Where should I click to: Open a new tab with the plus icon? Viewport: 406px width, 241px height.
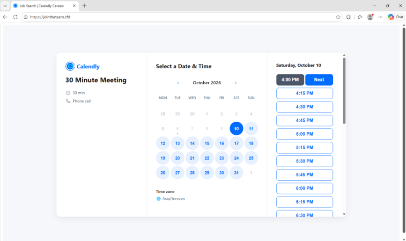(84, 6)
